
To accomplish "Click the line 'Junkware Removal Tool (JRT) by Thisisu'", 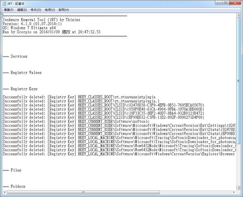I will point(41,20).
